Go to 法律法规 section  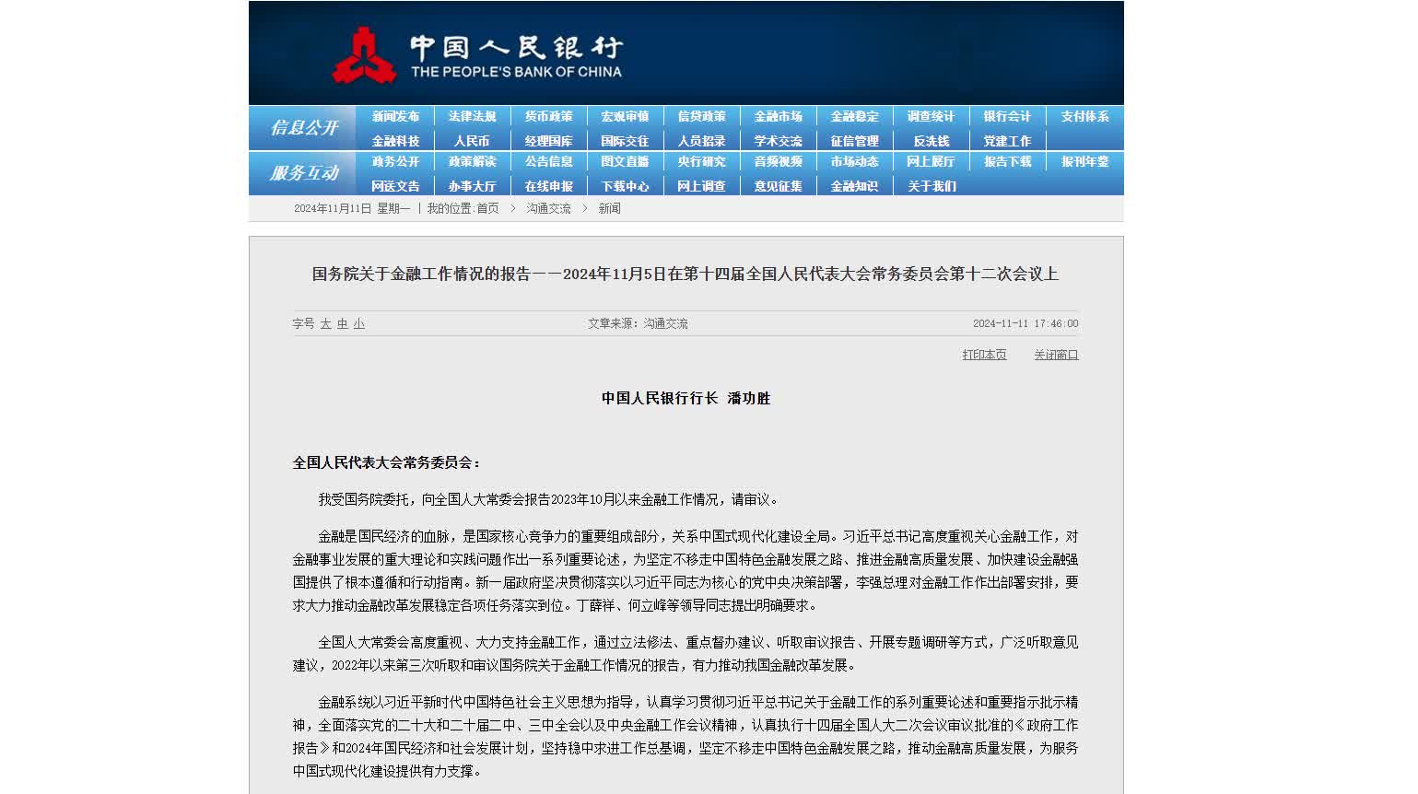(x=472, y=117)
